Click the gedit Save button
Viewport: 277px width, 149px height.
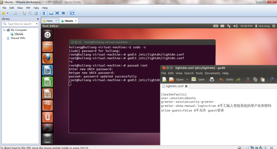[x=198, y=80]
